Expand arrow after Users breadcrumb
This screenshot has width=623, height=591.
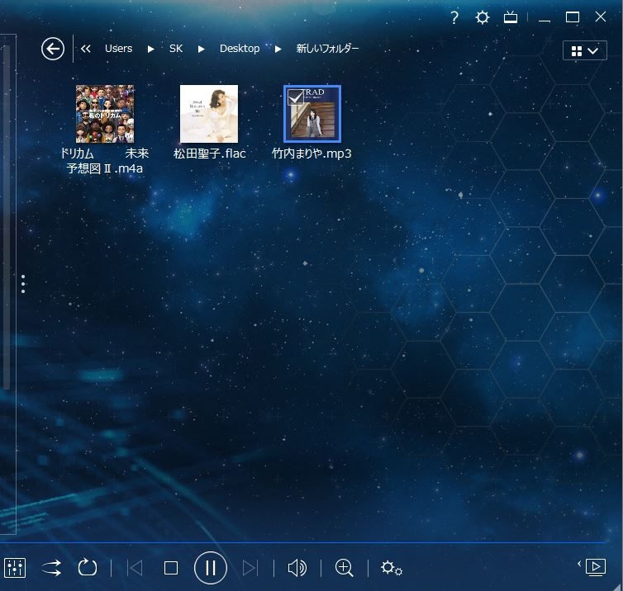(151, 50)
